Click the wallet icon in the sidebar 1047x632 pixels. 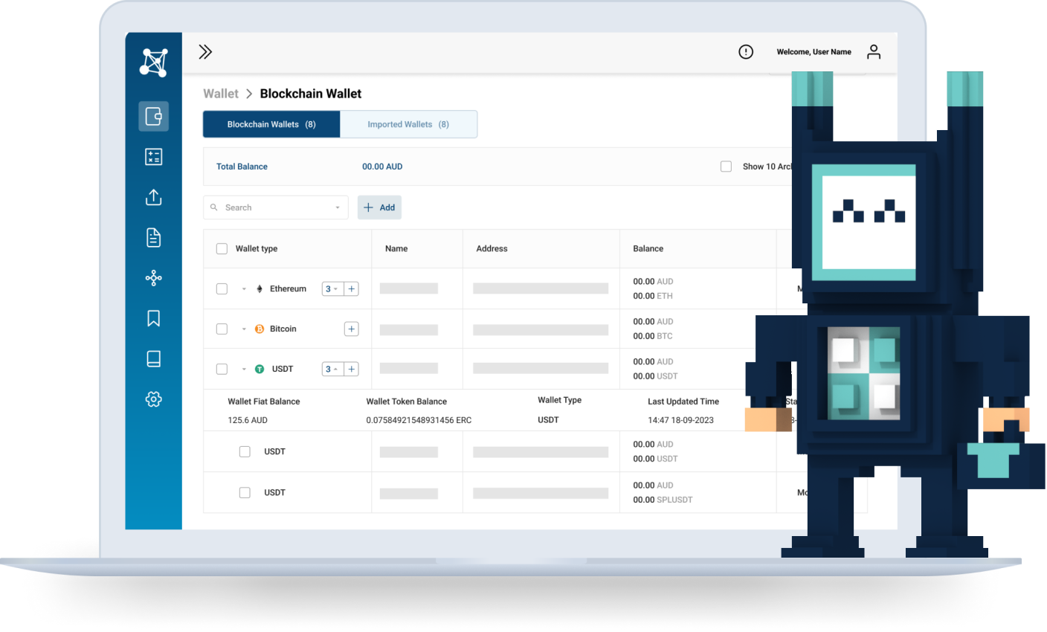[x=153, y=116]
